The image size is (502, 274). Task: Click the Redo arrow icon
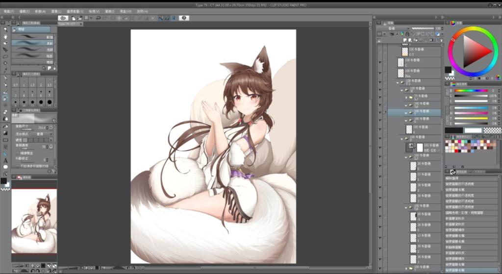[x=104, y=18]
